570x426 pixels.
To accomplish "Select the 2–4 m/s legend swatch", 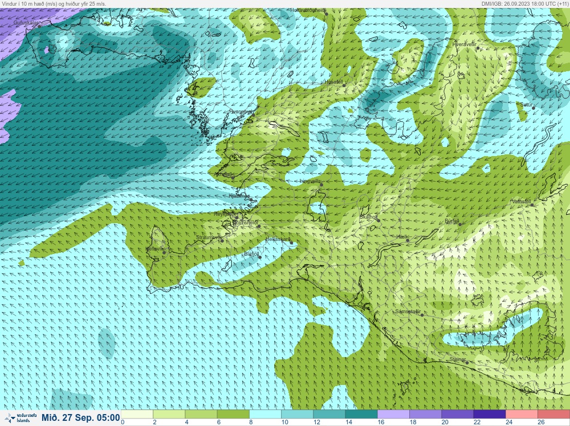I will (169, 415).
